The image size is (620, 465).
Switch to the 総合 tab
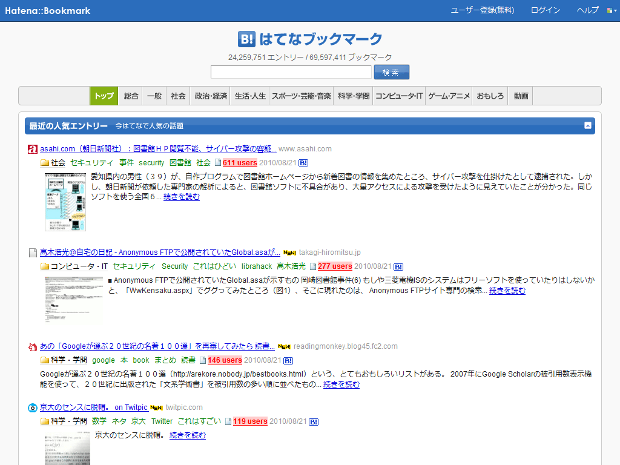131,96
